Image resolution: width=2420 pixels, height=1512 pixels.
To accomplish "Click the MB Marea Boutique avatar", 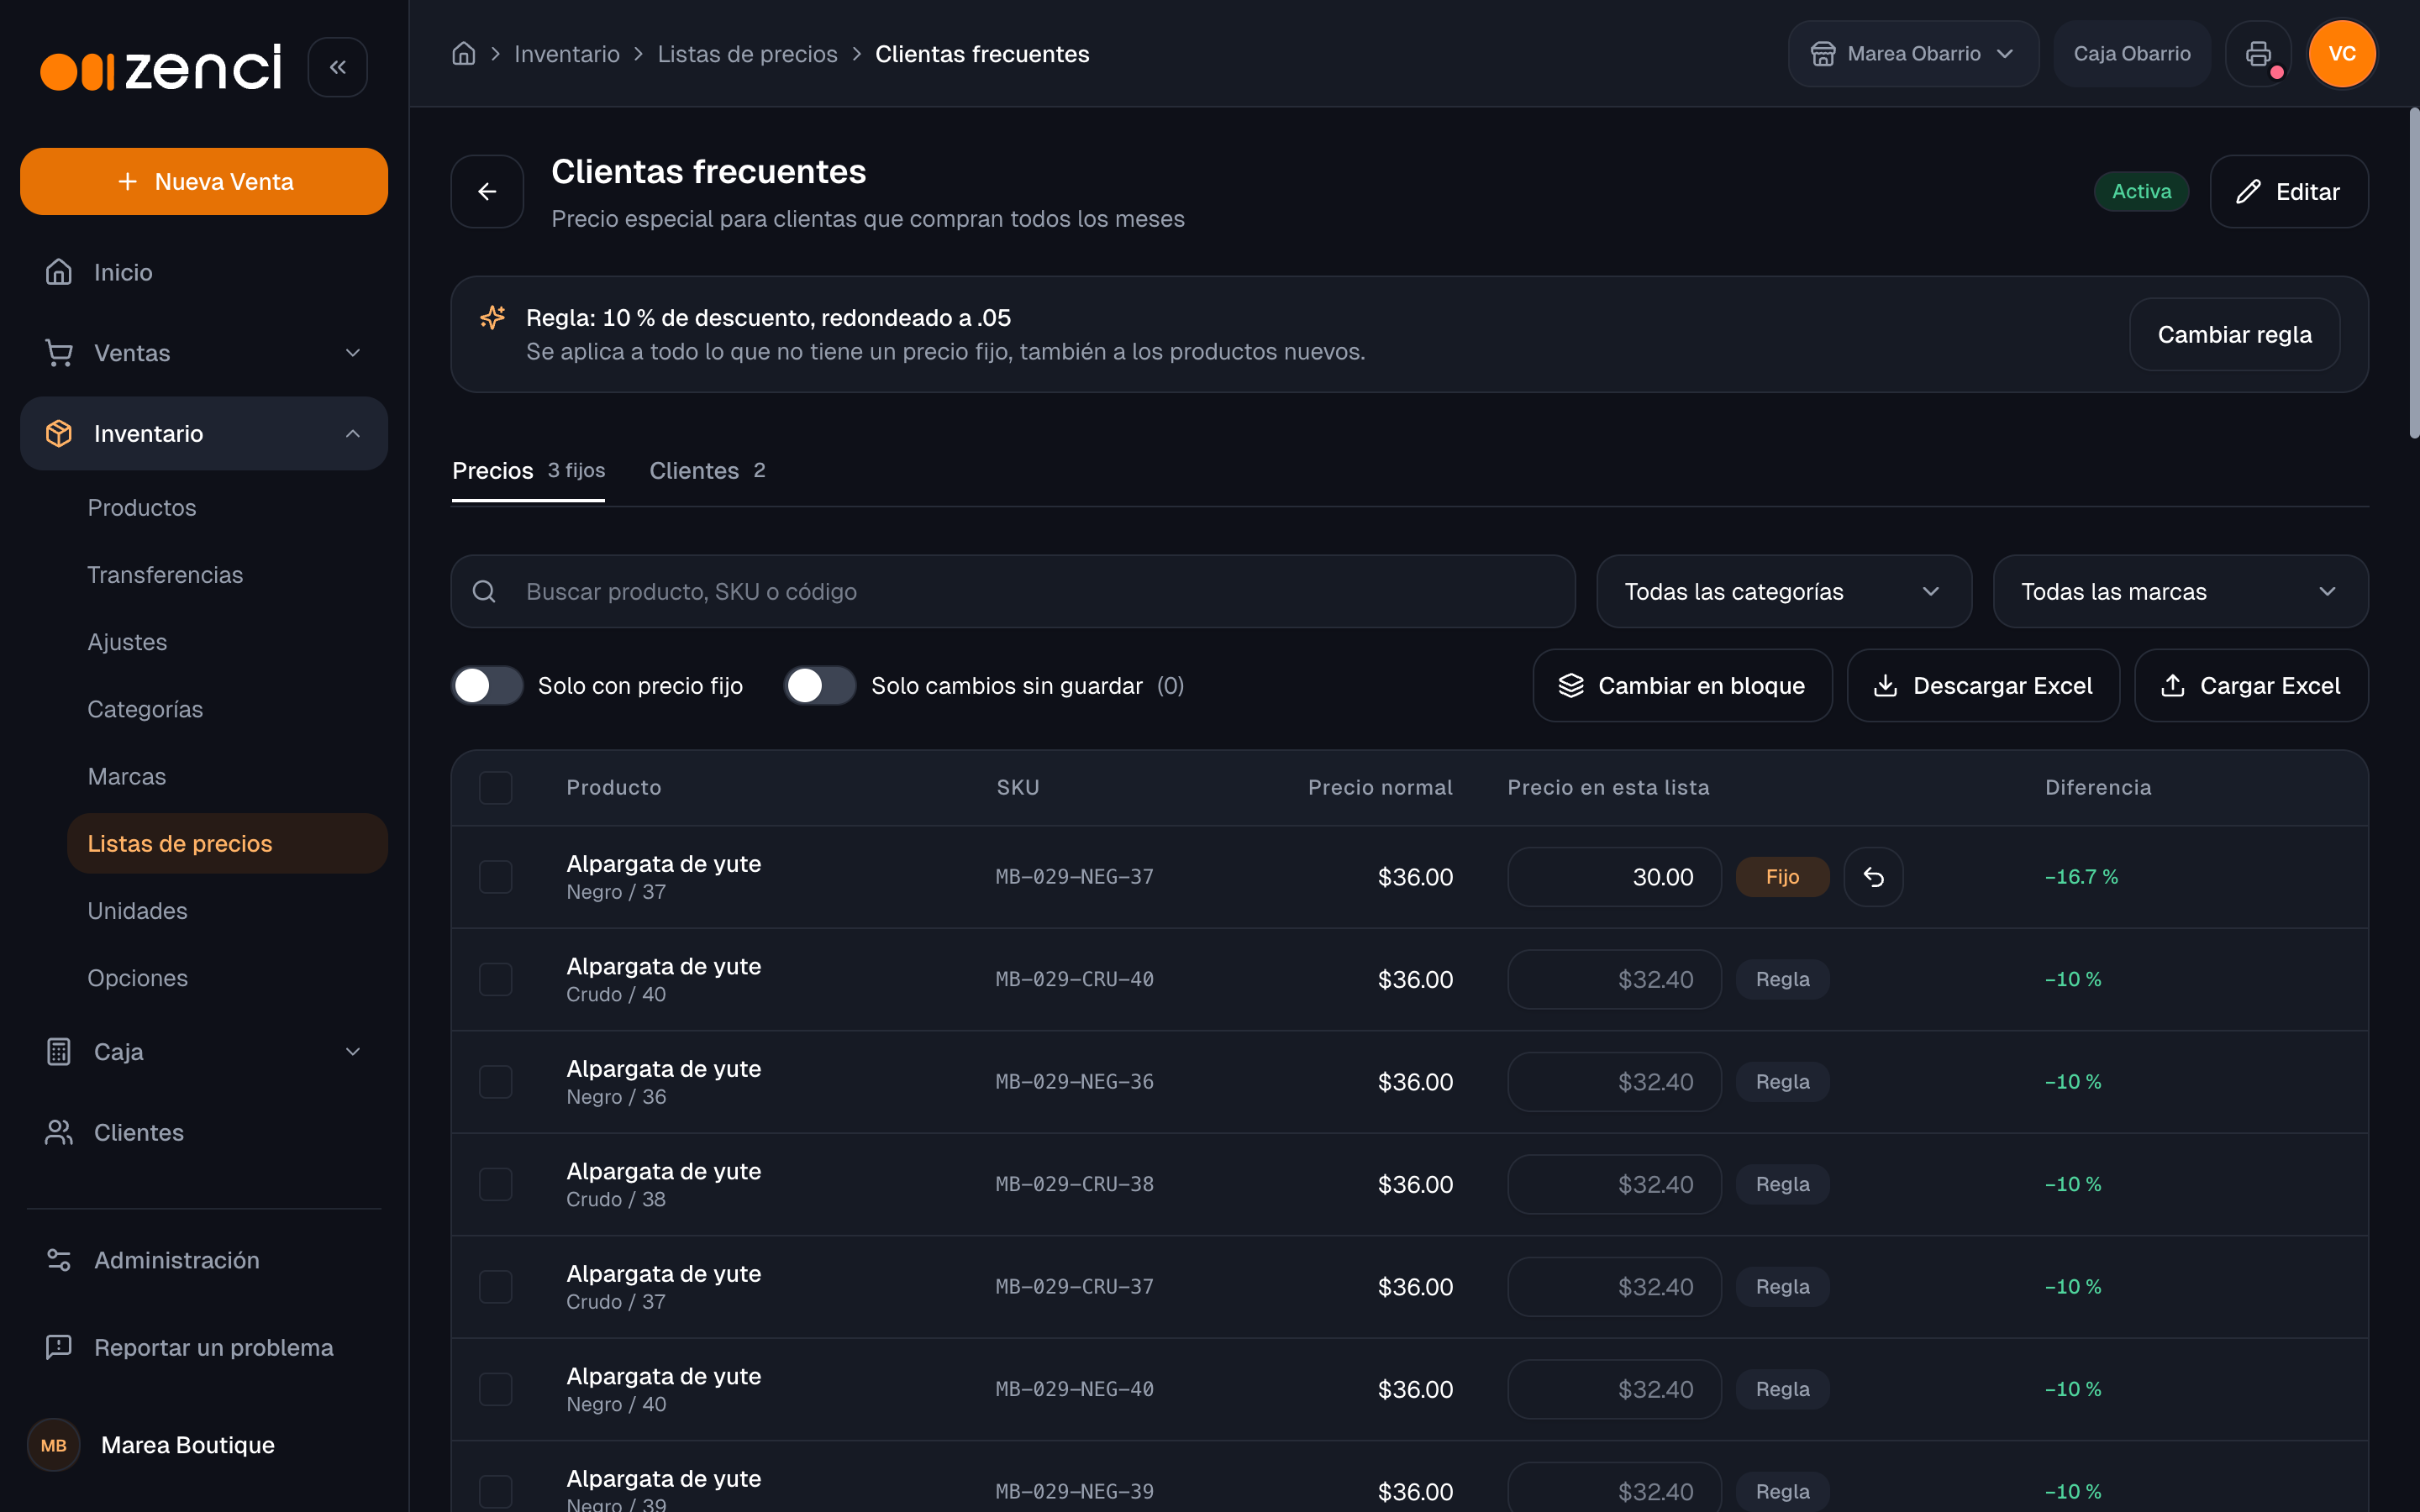I will (x=54, y=1445).
